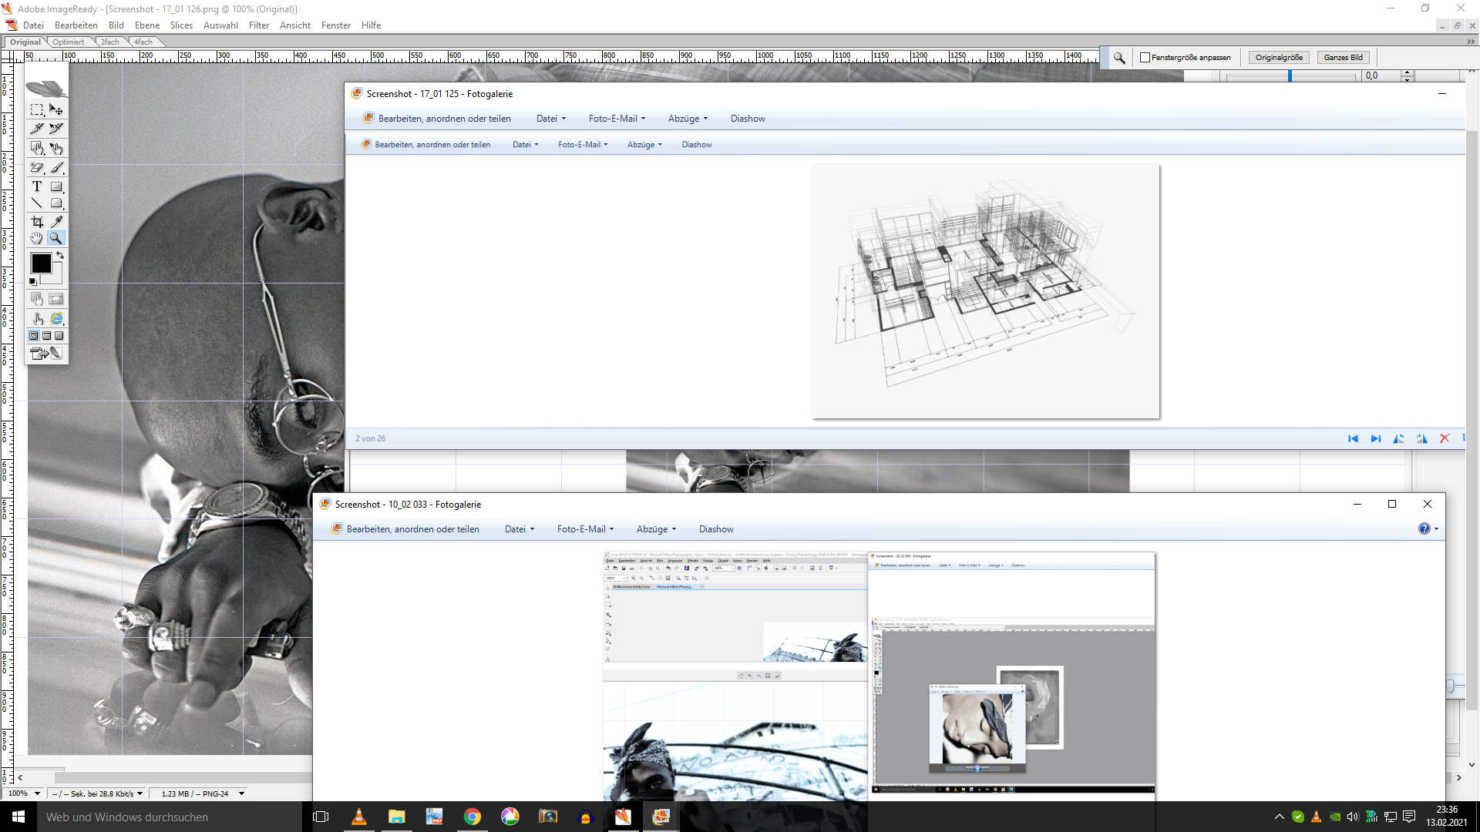Switch to full screen mode without menus
The height and width of the screenshot is (832, 1480).
(x=59, y=336)
